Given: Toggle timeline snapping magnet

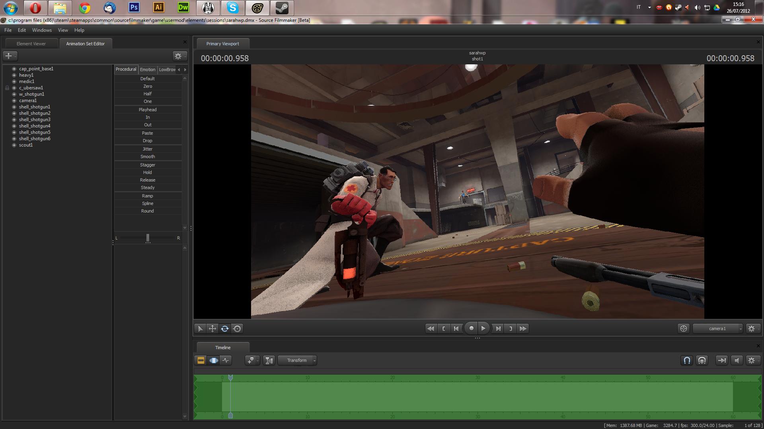Looking at the screenshot, I should (687, 360).
